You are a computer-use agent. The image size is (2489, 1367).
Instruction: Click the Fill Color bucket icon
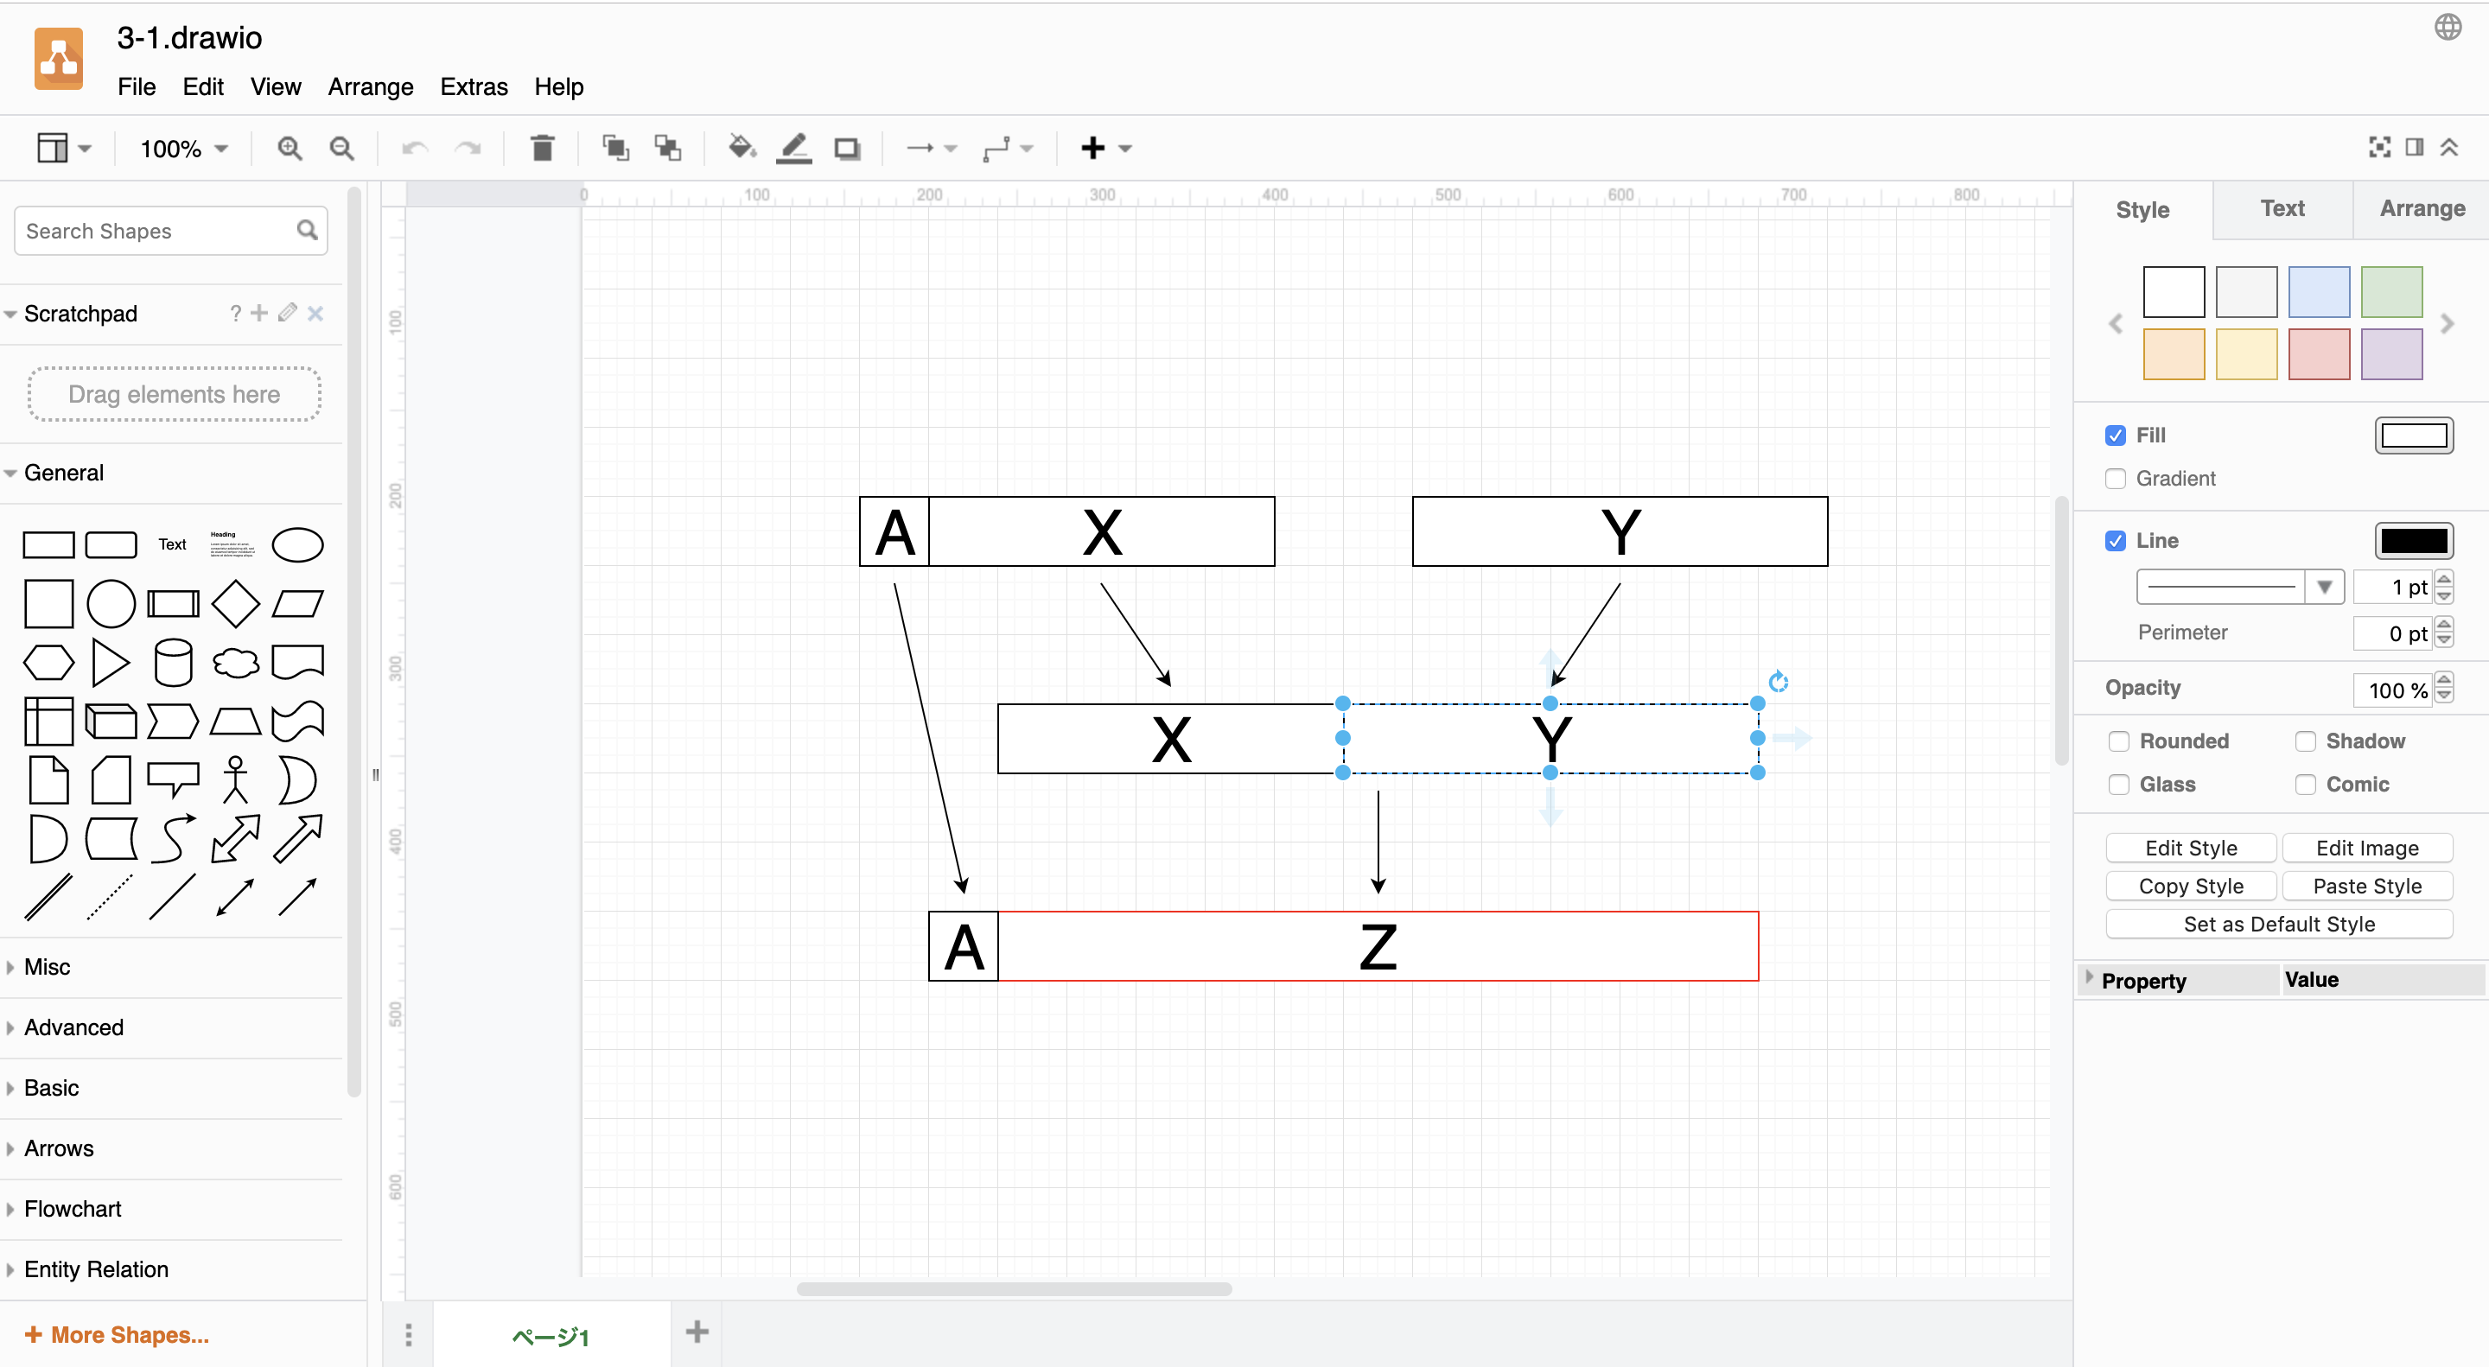tap(742, 148)
